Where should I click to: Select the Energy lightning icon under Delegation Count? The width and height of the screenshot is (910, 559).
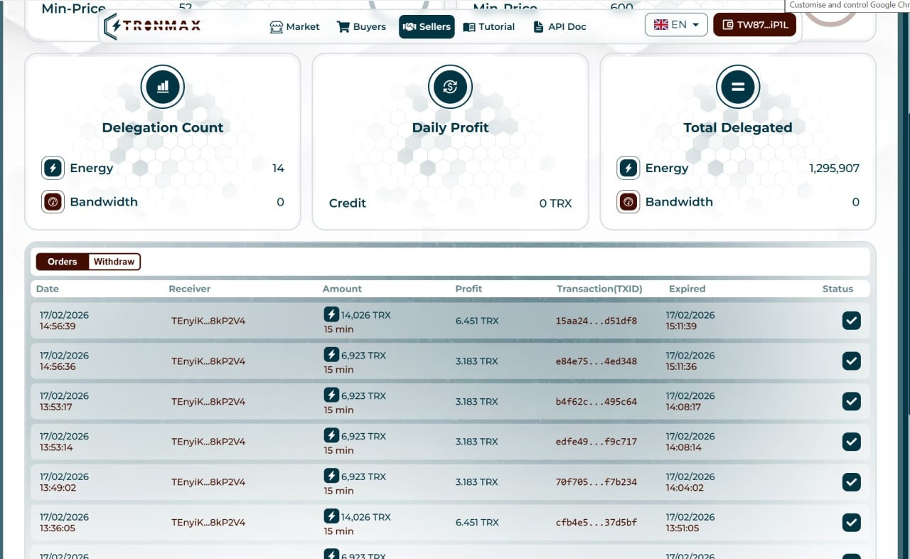(52, 168)
